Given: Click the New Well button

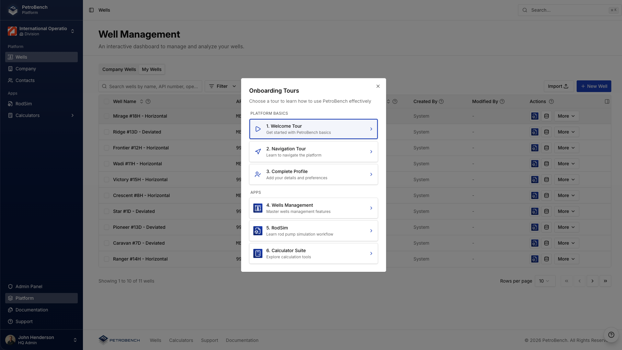Looking at the screenshot, I should 593,86.
